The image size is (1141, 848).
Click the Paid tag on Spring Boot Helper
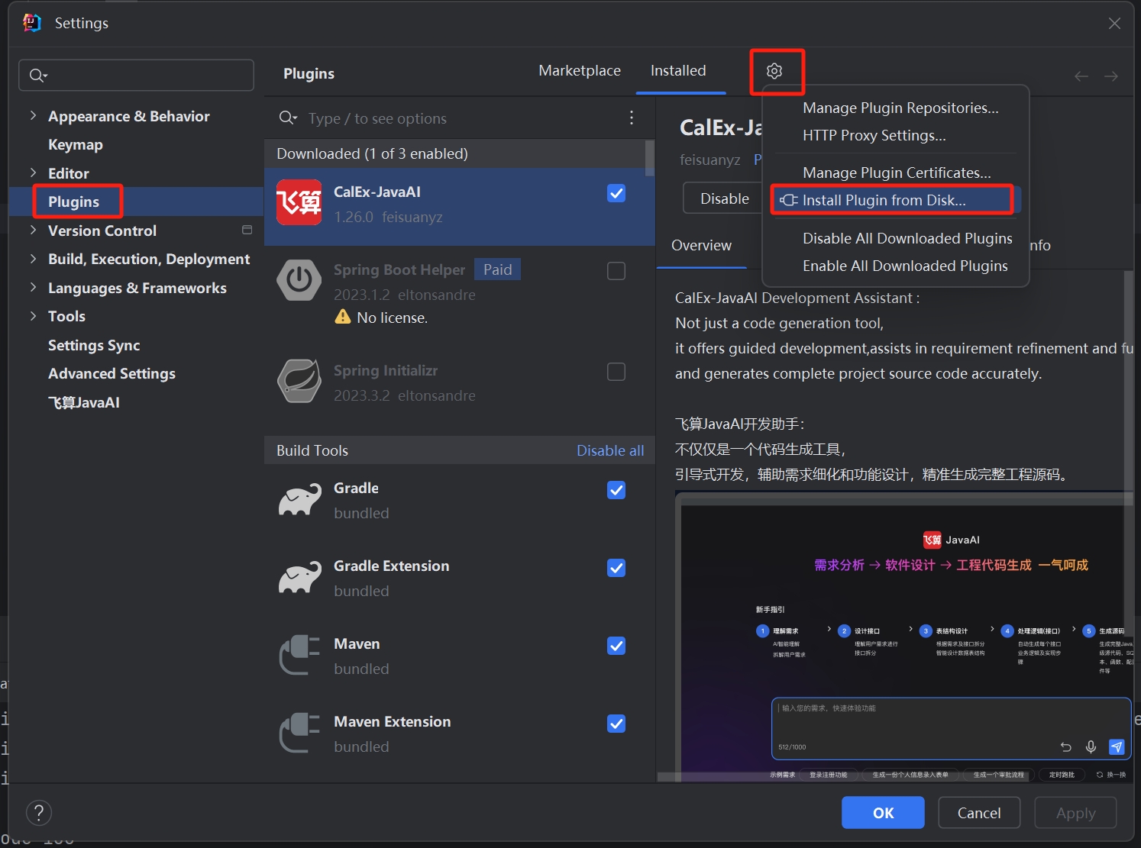pos(497,269)
